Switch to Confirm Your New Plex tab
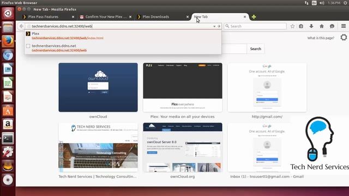 click(105, 17)
